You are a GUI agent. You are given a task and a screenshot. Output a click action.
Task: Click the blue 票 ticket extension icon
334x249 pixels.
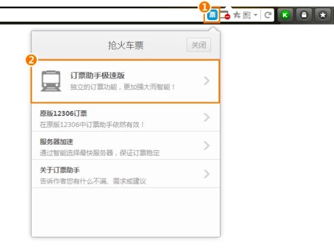213,15
